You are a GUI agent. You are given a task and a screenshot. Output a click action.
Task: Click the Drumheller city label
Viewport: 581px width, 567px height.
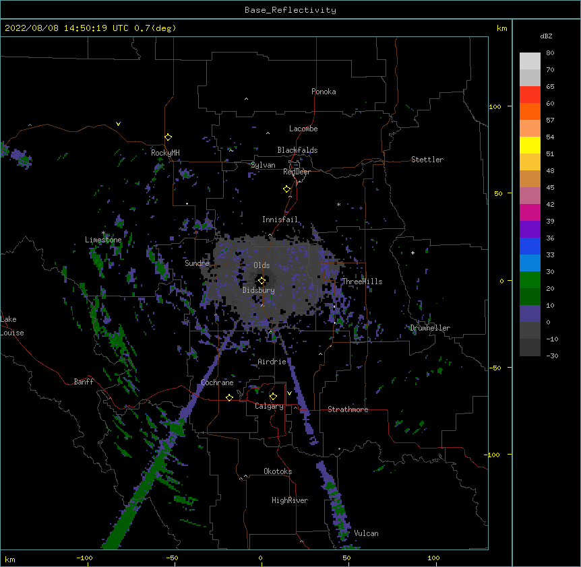pos(430,328)
